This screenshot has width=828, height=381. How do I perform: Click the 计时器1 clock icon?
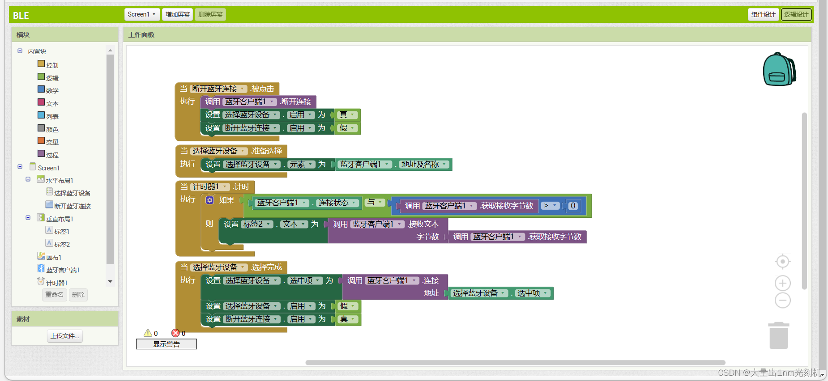click(41, 282)
